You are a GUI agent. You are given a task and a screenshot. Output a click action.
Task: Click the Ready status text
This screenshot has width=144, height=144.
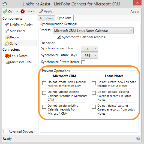(x=7, y=139)
